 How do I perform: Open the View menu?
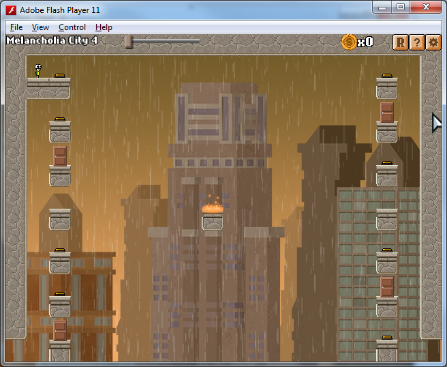(40, 27)
